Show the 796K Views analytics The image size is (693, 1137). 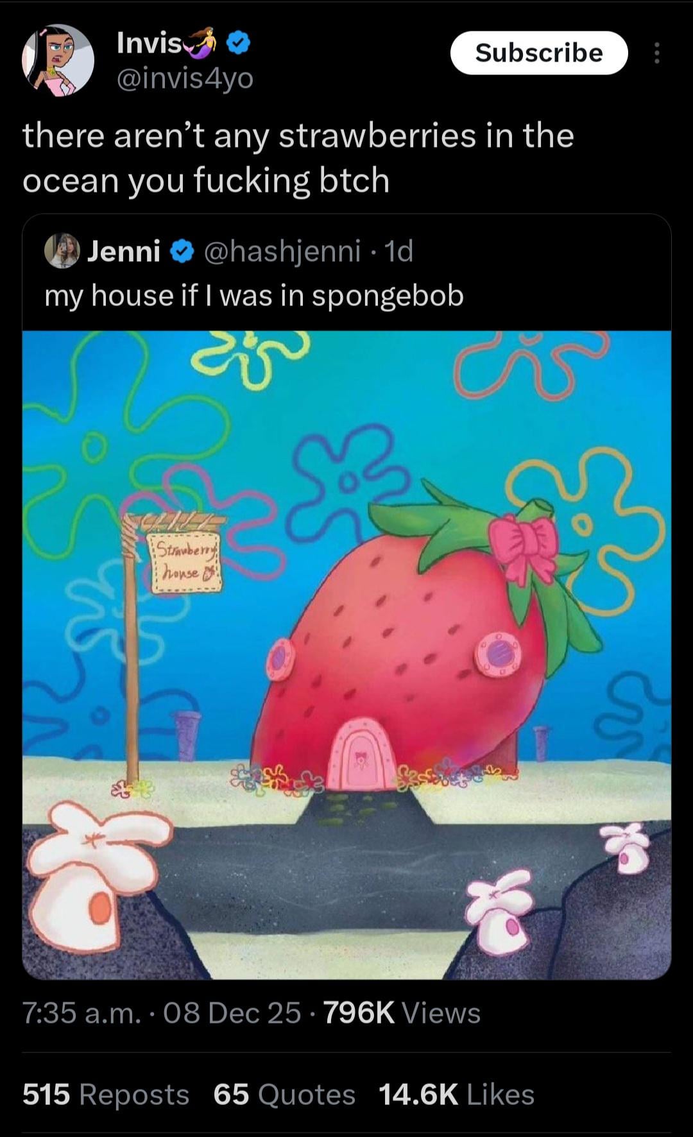pyautogui.click(x=402, y=1013)
